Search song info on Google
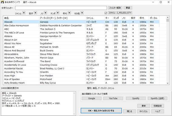The width and height of the screenshot is (172, 116). [x=92, y=98]
